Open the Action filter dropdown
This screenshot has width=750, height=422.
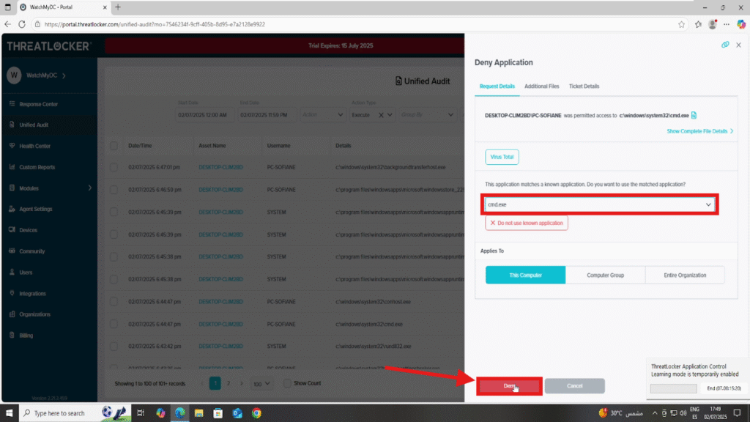(x=322, y=115)
